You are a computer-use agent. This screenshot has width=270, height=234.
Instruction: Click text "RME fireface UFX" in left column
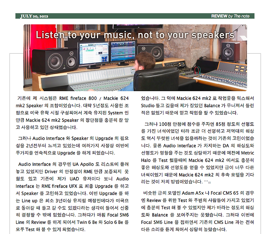(x=59, y=186)
